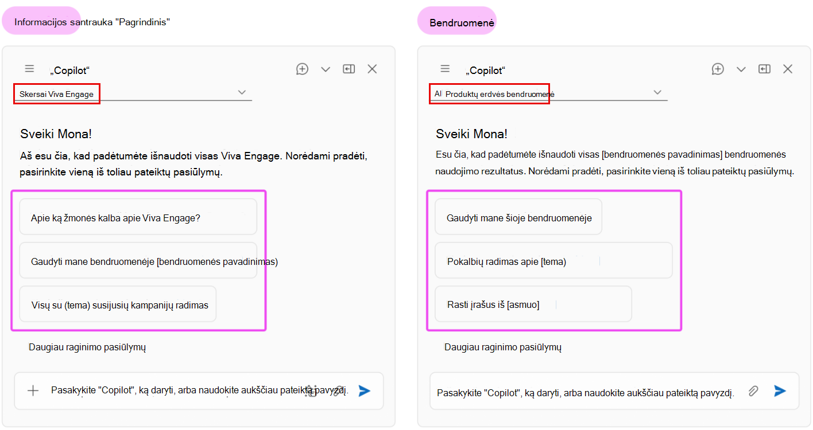813x430 pixels.
Task: Click the plus icon in the Skersai Viva Engage prompt box
Action: pyautogui.click(x=33, y=390)
